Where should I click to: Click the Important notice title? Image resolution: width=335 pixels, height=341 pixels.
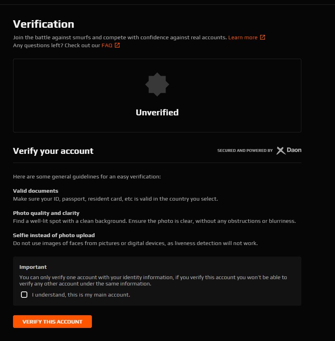tap(33, 267)
